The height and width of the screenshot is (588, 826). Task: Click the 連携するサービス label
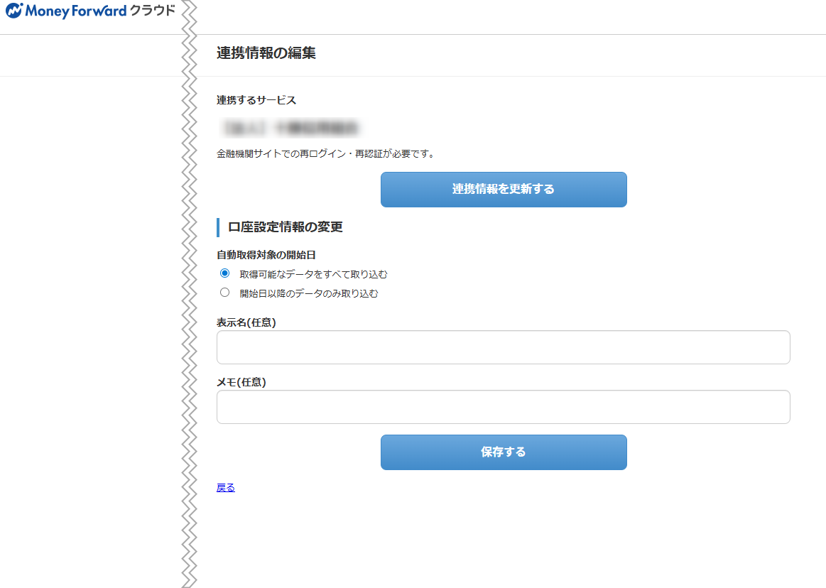pos(256,100)
